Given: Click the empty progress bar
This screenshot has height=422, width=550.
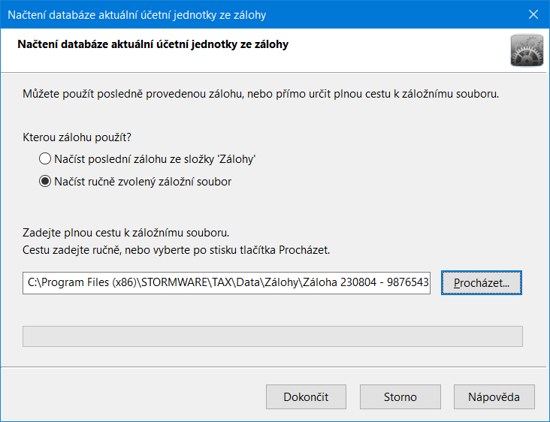Looking at the screenshot, I should 273,336.
